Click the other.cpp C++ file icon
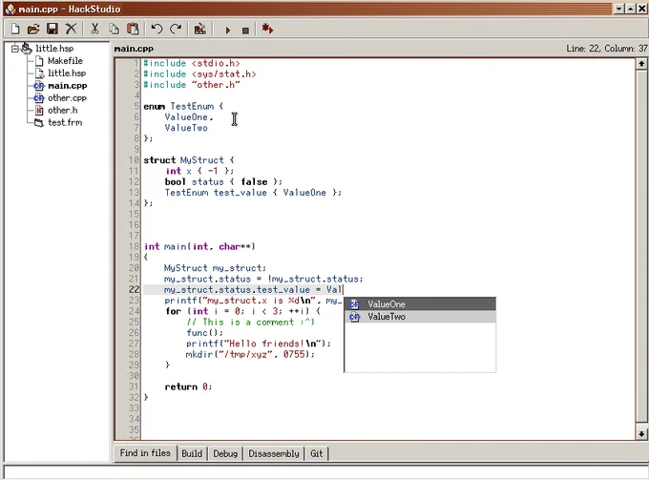 point(39,98)
